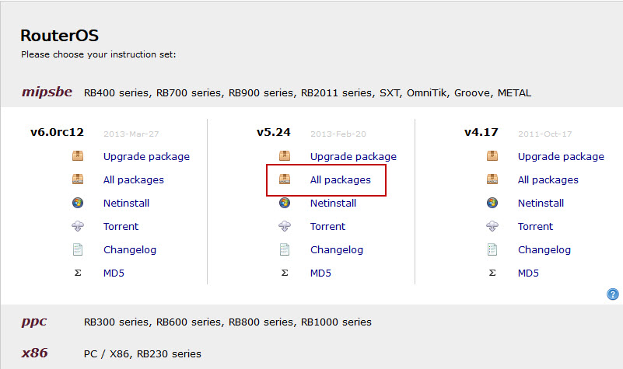Screen dimensions: 623x369
Task: Download v6.0rc12 Upgrade package link
Action: 147,157
